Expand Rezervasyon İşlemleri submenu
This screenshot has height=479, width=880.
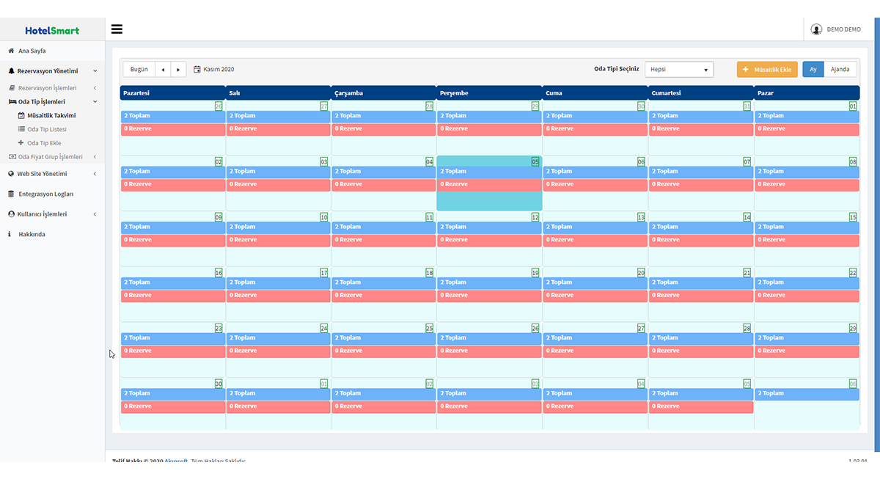tap(95, 88)
